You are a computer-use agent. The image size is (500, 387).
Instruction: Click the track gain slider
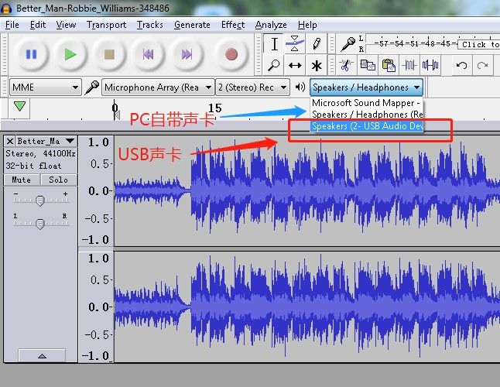click(x=40, y=200)
